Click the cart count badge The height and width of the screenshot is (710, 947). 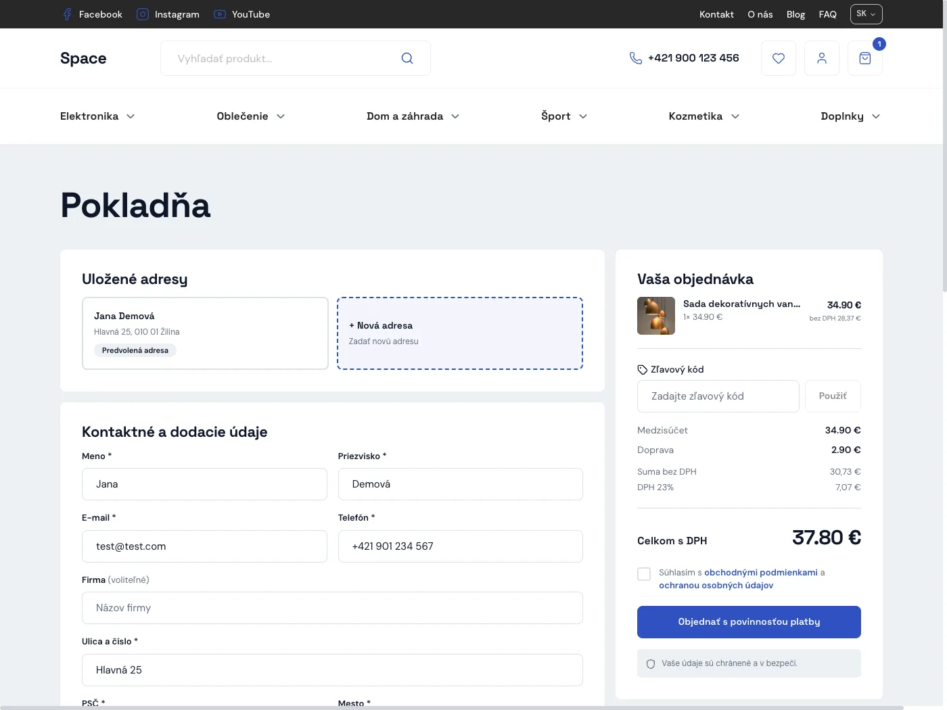click(x=879, y=44)
